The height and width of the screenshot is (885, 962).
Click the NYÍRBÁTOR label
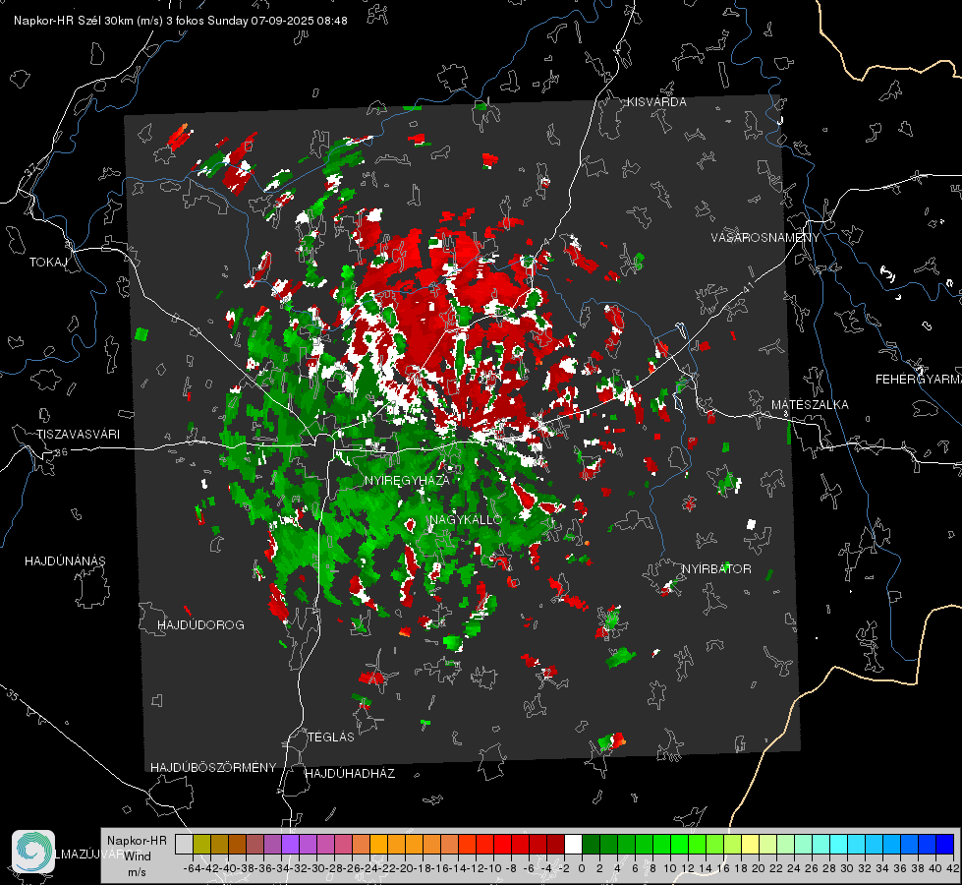pos(716,569)
